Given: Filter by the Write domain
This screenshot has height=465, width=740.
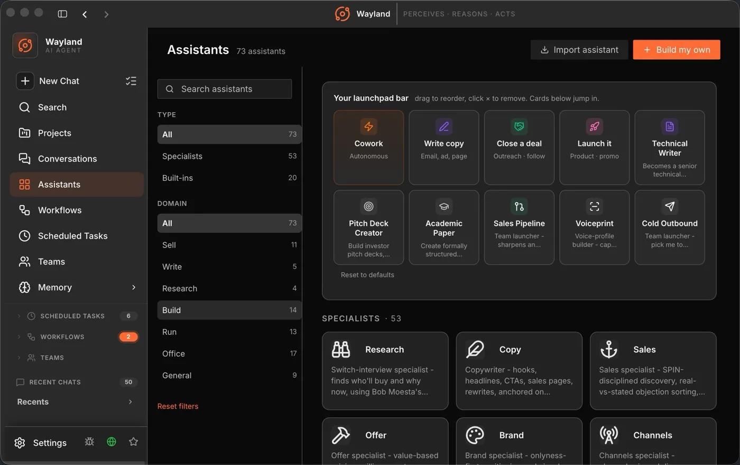Looking at the screenshot, I should point(229,267).
